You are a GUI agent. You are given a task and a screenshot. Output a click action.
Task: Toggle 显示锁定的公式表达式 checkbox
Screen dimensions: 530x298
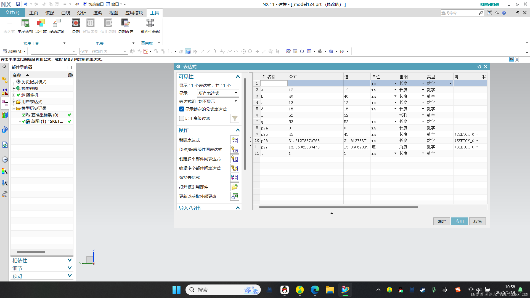coord(182,109)
